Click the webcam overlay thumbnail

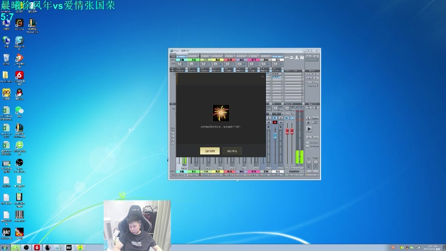[137, 225]
